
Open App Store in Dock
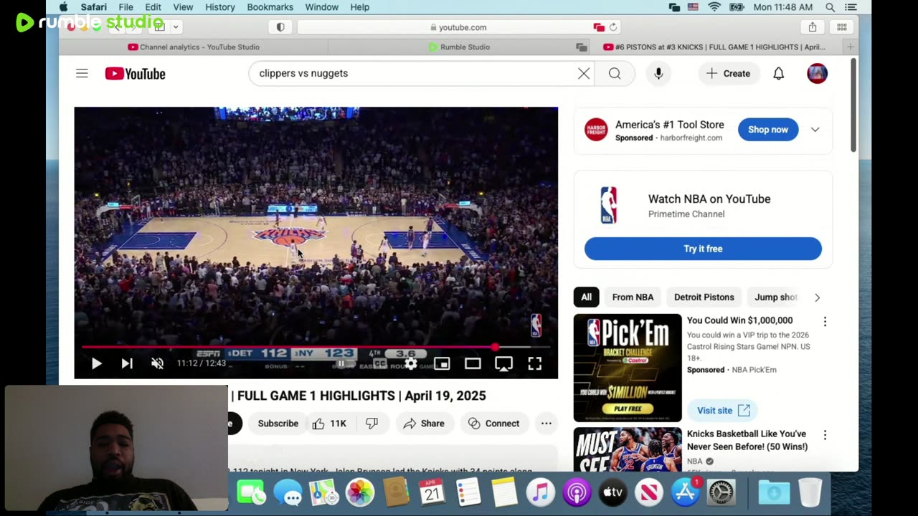pyautogui.click(x=685, y=493)
